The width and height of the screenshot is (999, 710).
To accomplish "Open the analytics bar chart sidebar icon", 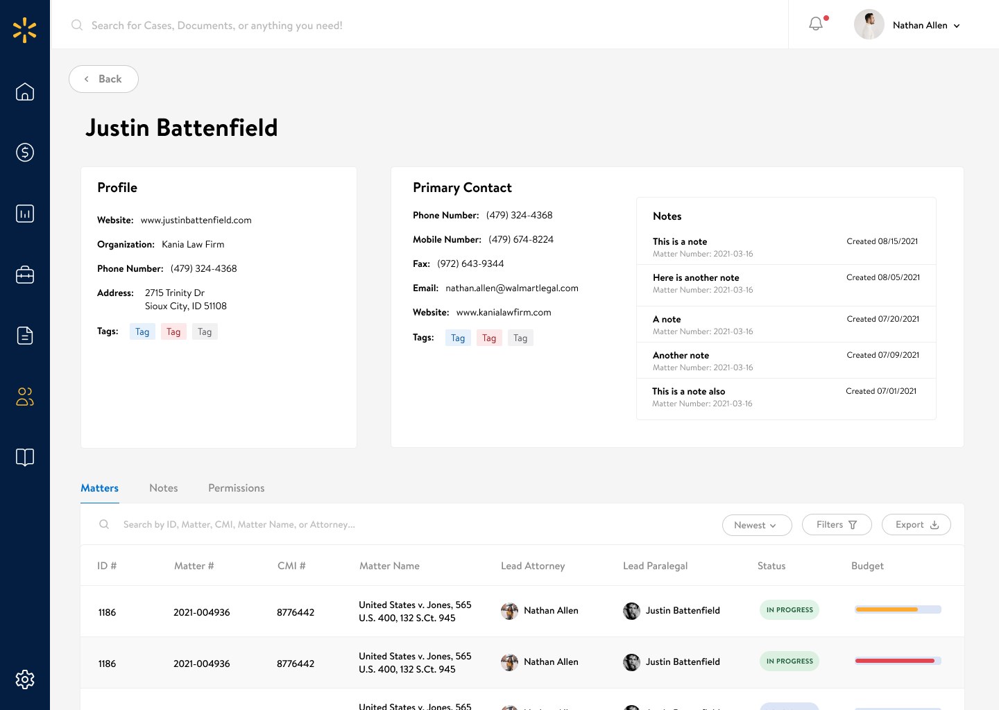I will 25,214.
